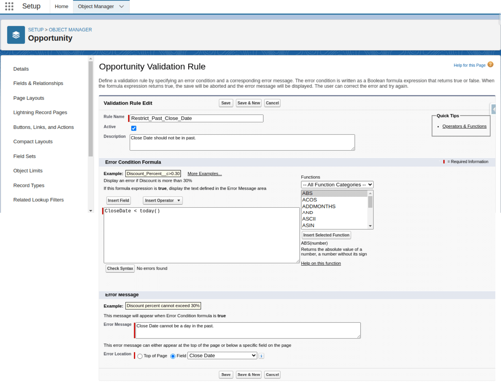Select the Top of Page radio button
This screenshot has height=382, width=501.
pyautogui.click(x=140, y=356)
